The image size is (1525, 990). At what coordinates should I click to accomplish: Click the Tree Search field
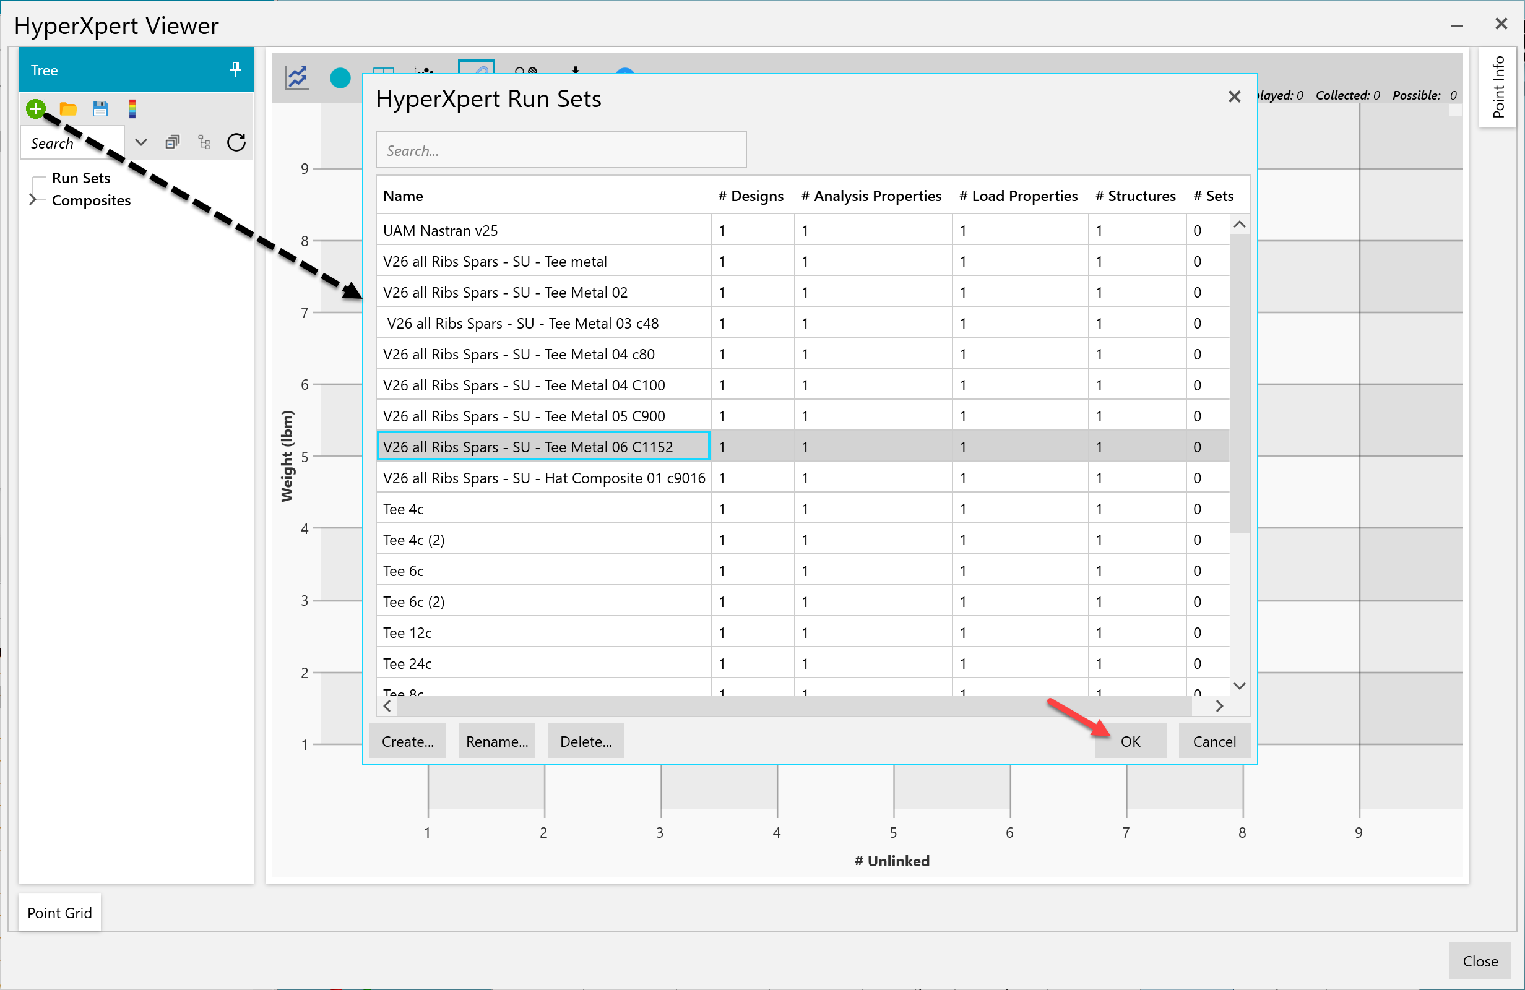73,142
